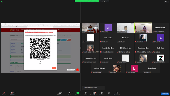
Task: Start Video from the Zoom toolbar
Action: tap(12, 93)
